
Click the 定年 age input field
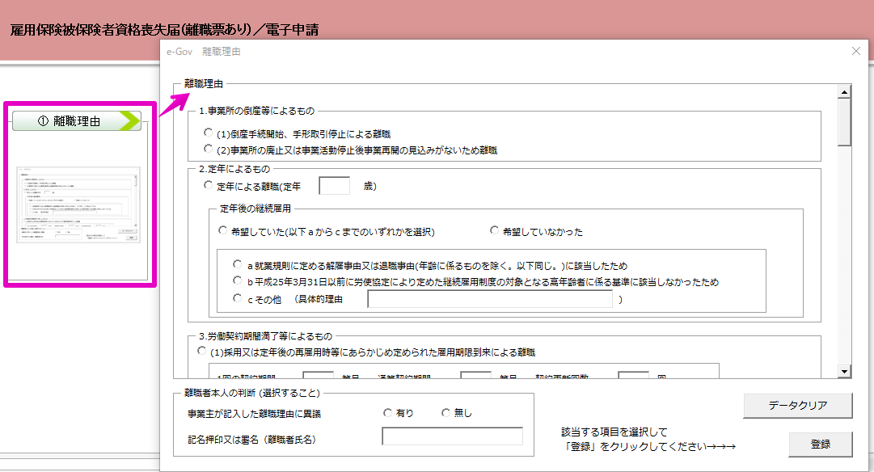point(334,187)
